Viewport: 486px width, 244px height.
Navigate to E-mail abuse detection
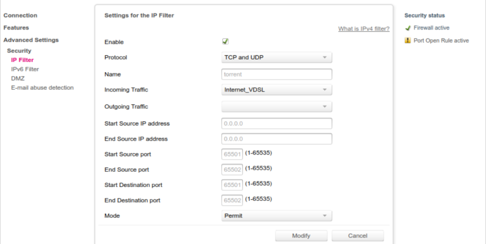[x=43, y=87]
